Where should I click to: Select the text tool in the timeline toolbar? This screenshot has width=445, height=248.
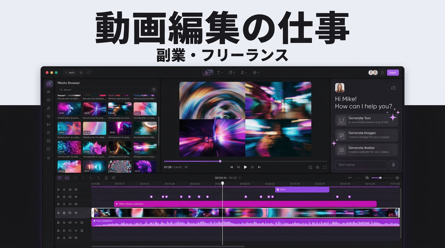click(98, 178)
